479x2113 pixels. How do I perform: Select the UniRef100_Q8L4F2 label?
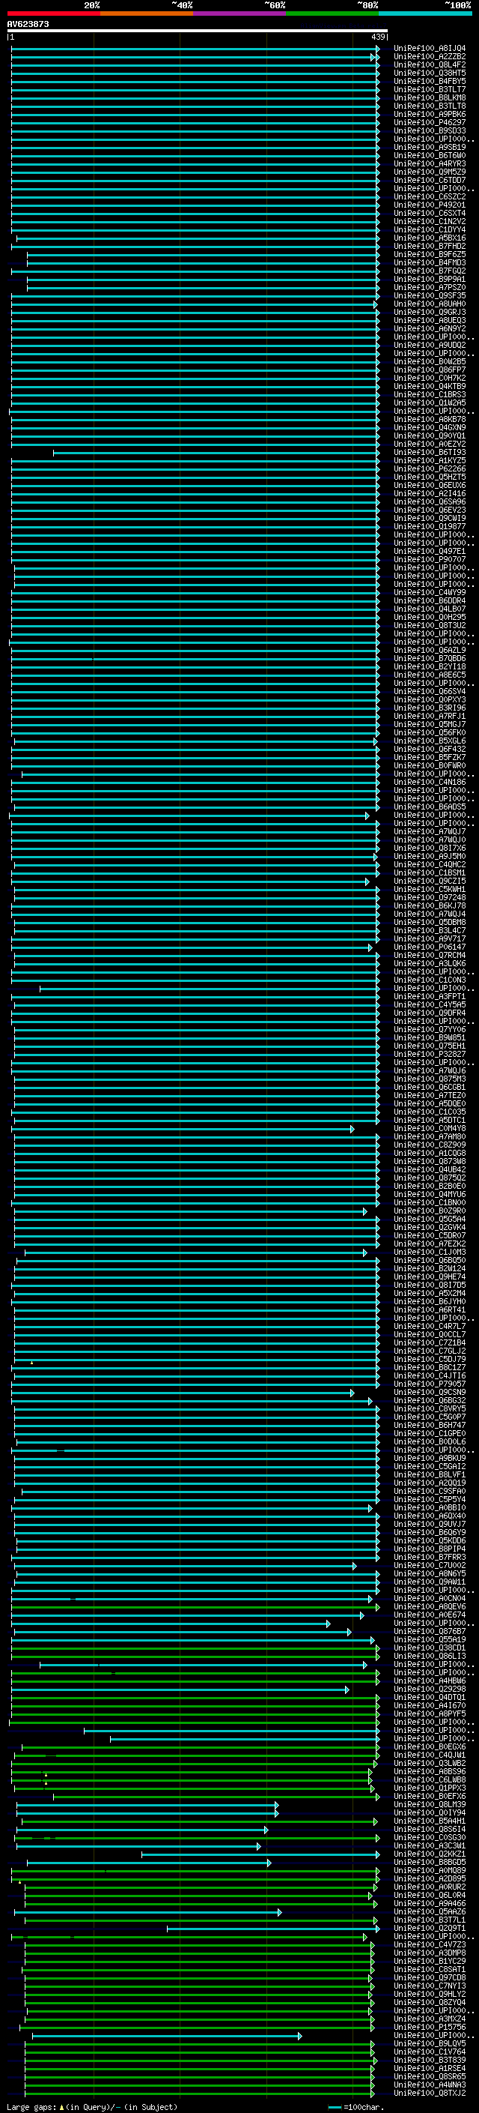pos(429,64)
